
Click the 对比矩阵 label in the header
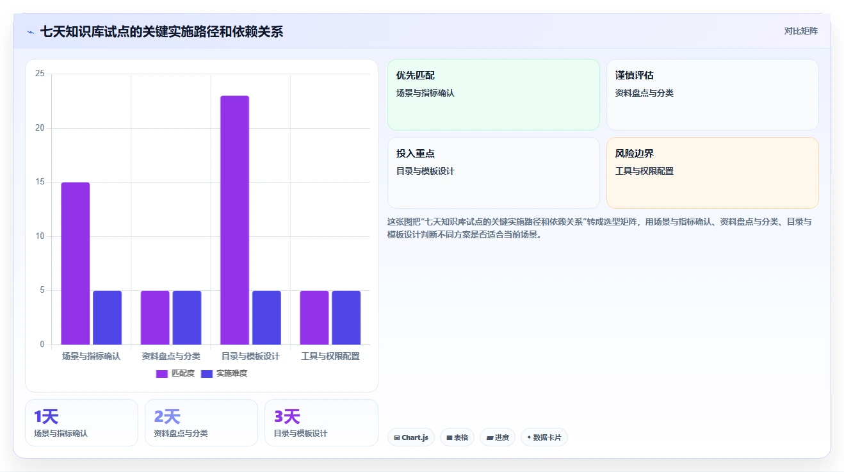(x=800, y=31)
